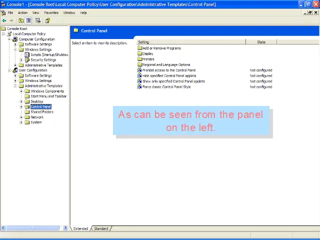320x240 pixels.
Task: Toggle the Show/Hide Console Tree toolbar icon
Action: pyautogui.click(x=28, y=20)
